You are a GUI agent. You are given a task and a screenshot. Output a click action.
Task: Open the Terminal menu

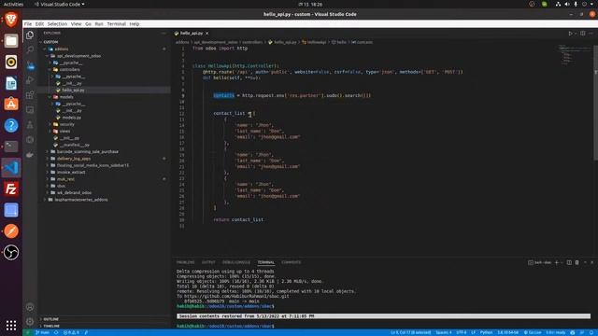(x=116, y=24)
